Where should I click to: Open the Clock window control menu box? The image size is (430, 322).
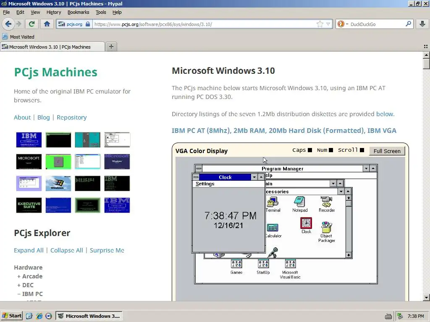click(x=196, y=177)
